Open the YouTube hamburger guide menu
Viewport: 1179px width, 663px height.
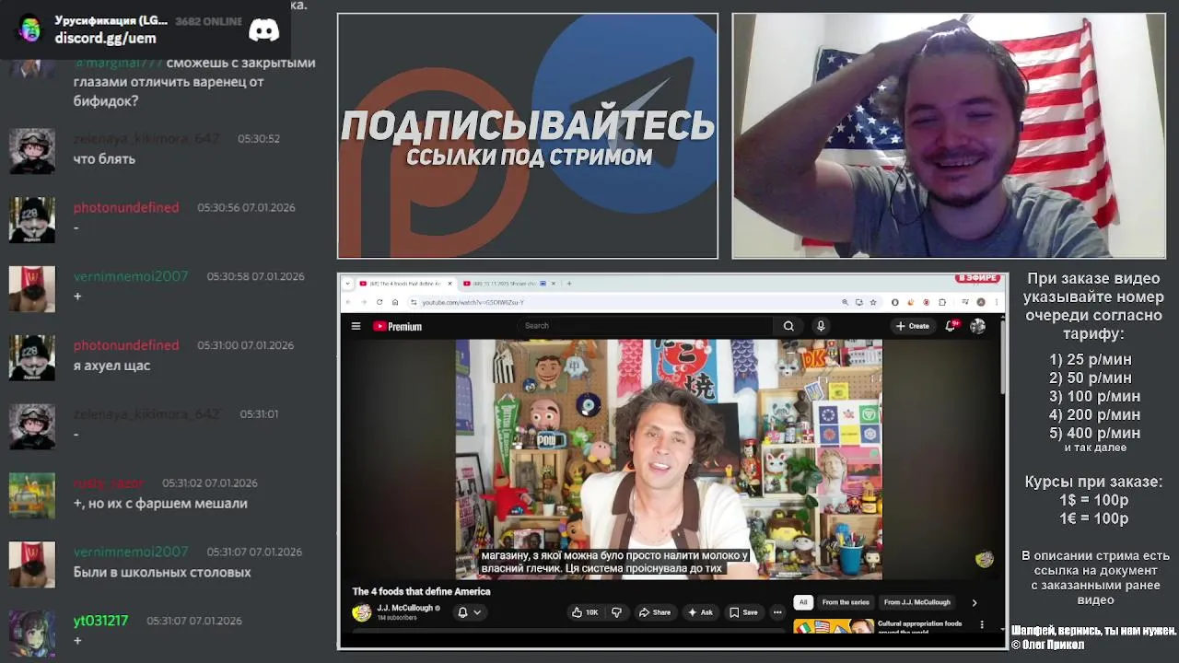(356, 326)
